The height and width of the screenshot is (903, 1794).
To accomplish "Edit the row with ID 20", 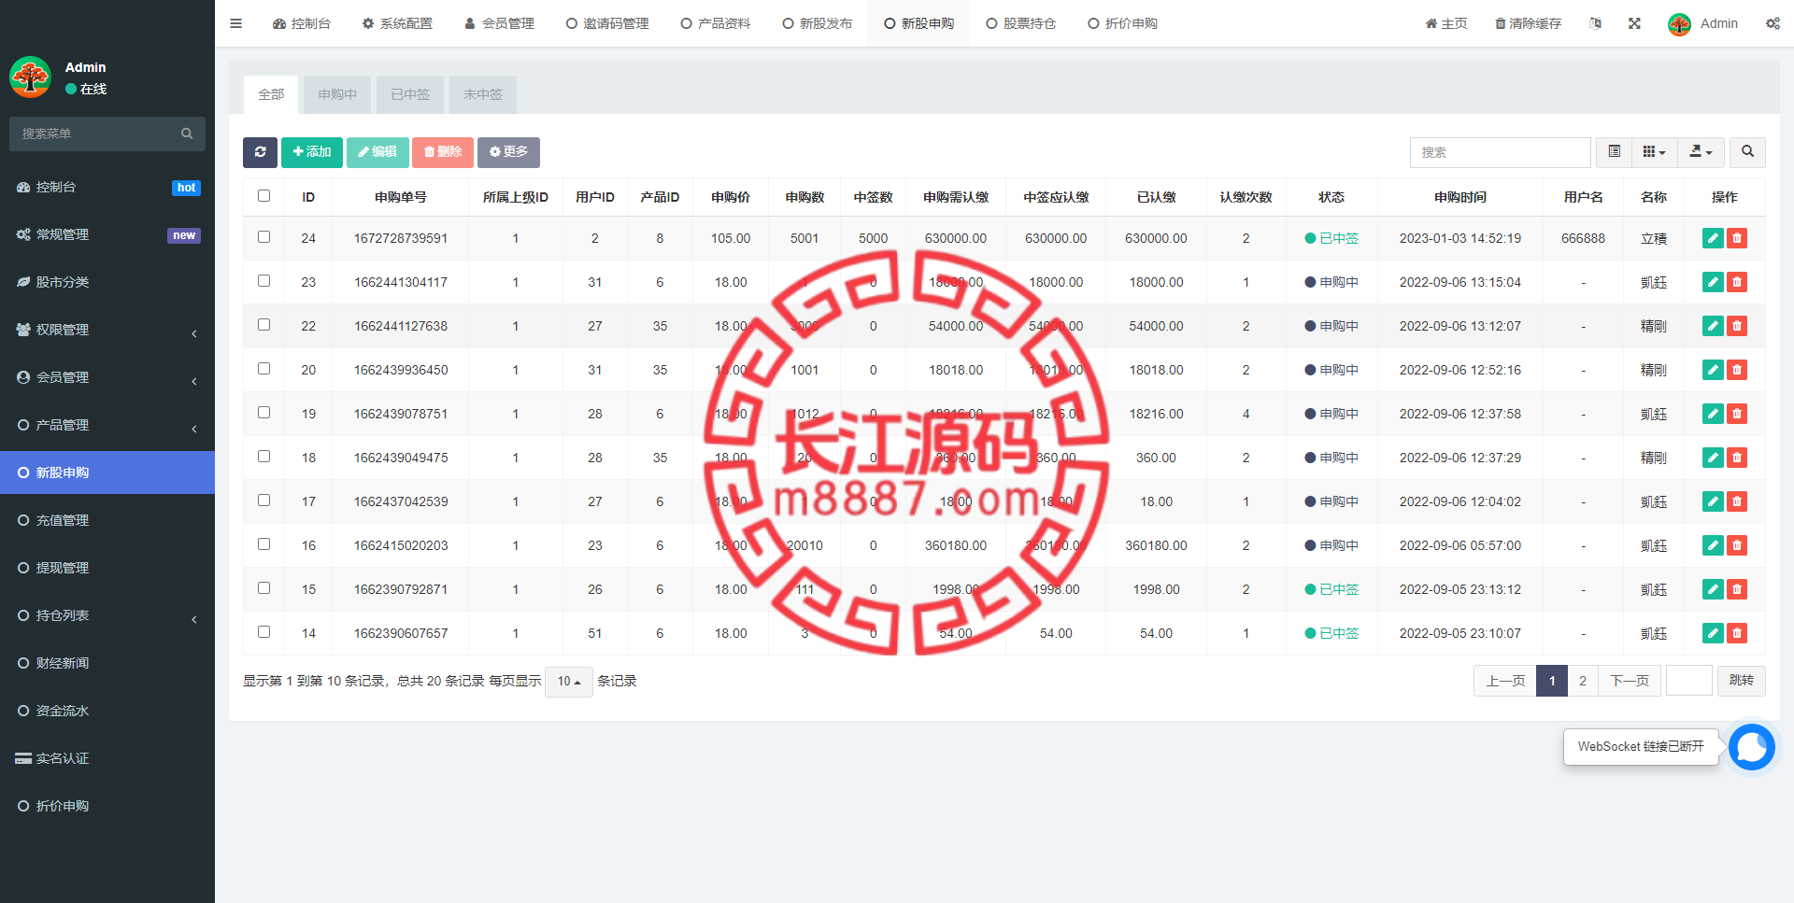I will (1713, 370).
